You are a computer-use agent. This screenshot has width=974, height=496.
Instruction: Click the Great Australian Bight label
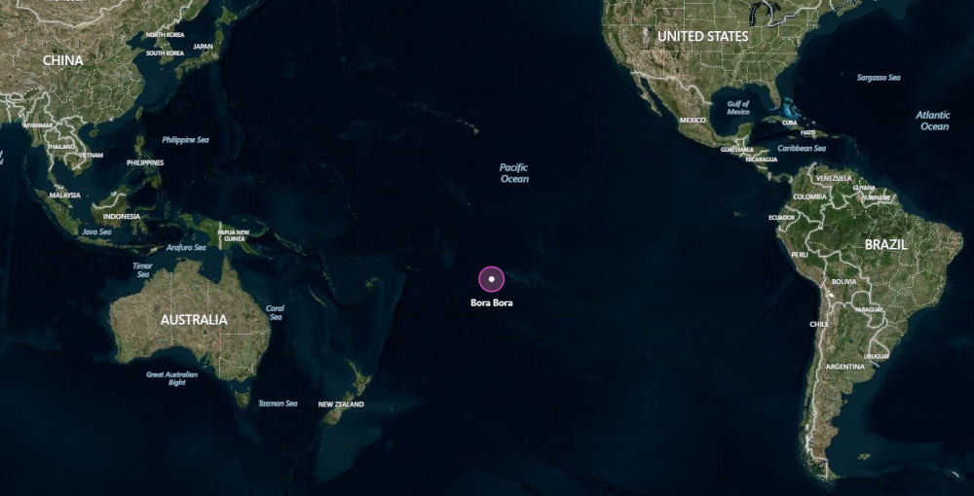pyautogui.click(x=172, y=379)
